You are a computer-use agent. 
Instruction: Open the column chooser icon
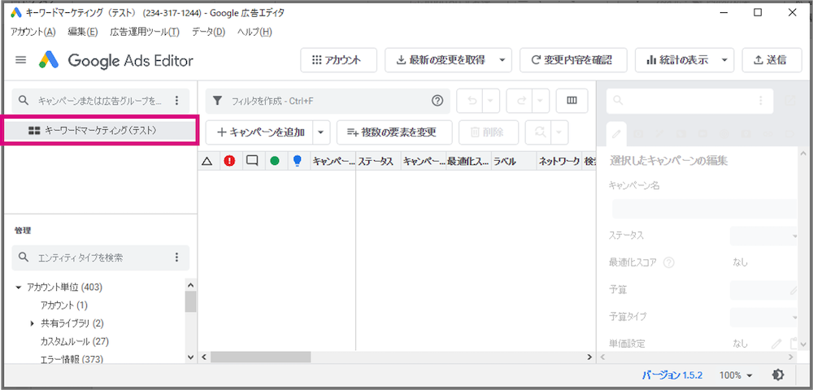572,101
